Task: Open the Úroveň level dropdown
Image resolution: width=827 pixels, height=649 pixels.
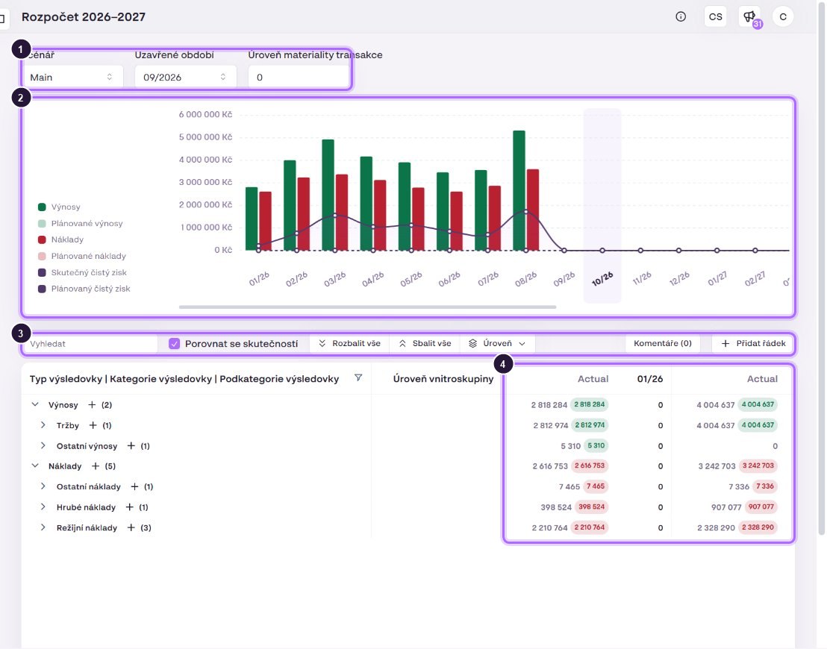Action: tap(497, 344)
